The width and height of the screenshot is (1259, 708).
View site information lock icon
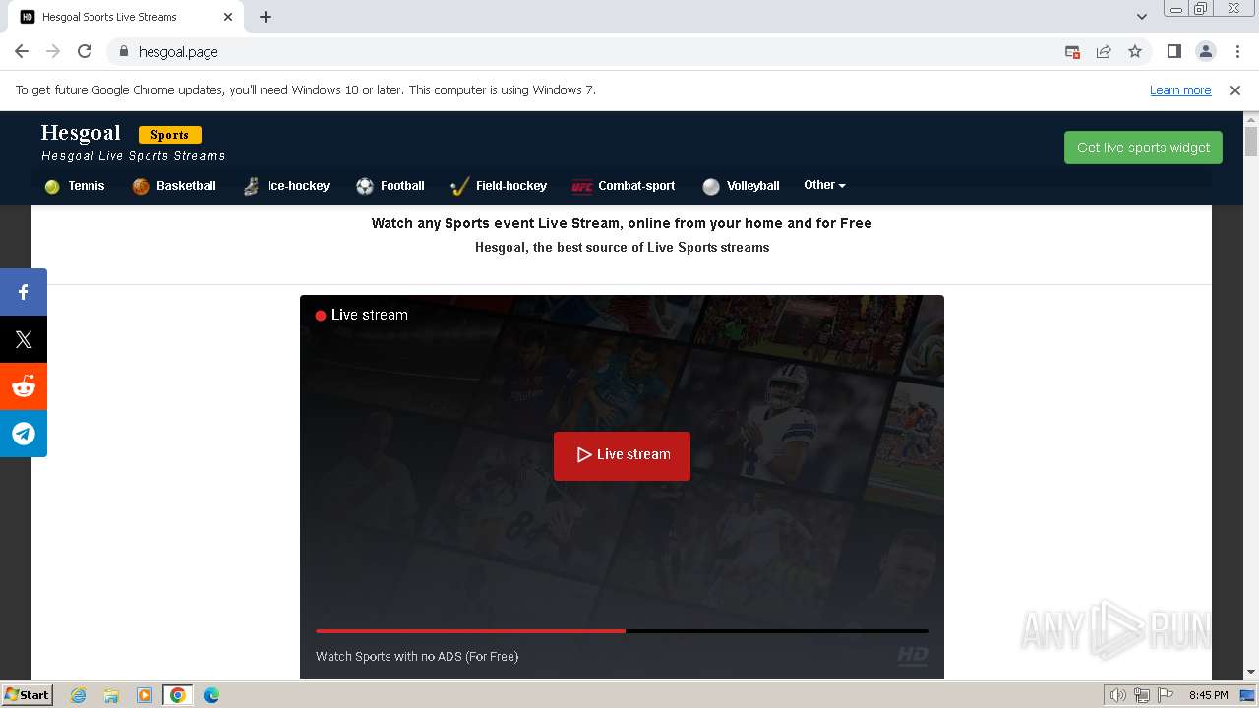(124, 52)
